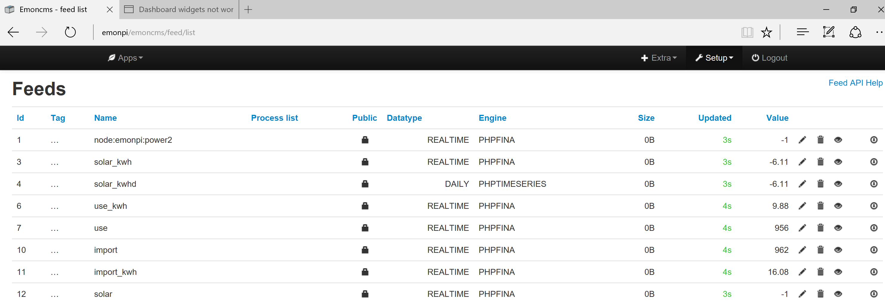The width and height of the screenshot is (885, 304).
Task: Edit the solar_kwhd feed row
Action: coord(802,184)
